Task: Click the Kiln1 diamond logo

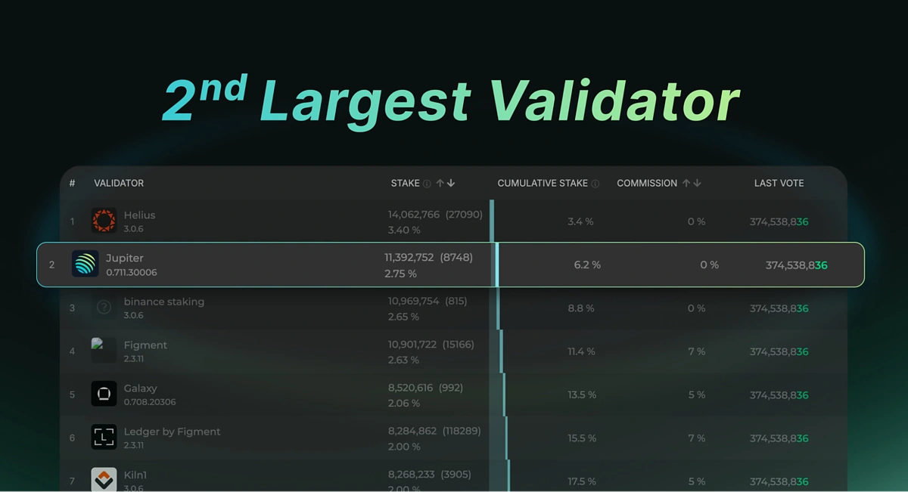Action: tap(104, 478)
